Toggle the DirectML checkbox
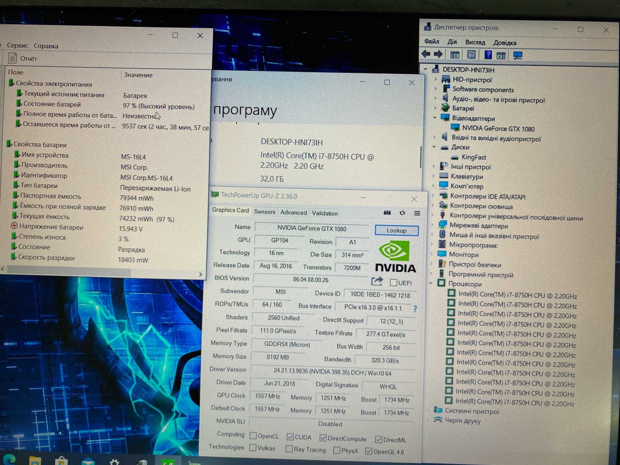 pos(379,439)
